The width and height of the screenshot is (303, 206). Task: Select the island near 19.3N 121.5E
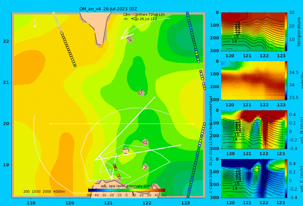tap(126, 151)
